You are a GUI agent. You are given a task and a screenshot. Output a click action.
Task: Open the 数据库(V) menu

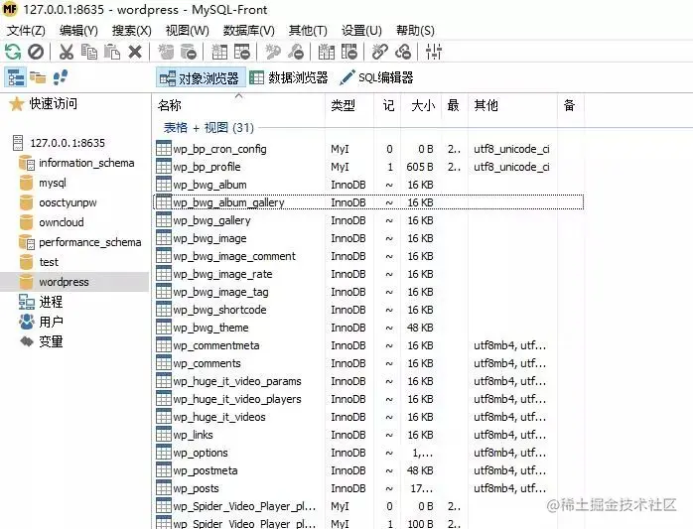point(249,31)
